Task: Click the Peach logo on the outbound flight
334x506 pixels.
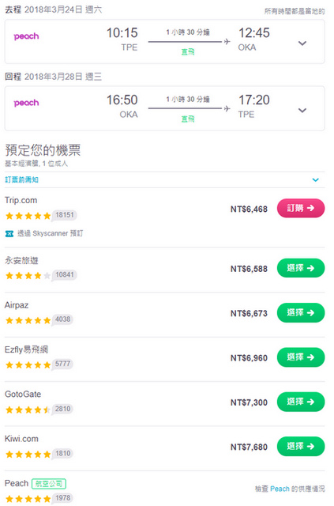Action: pos(26,36)
